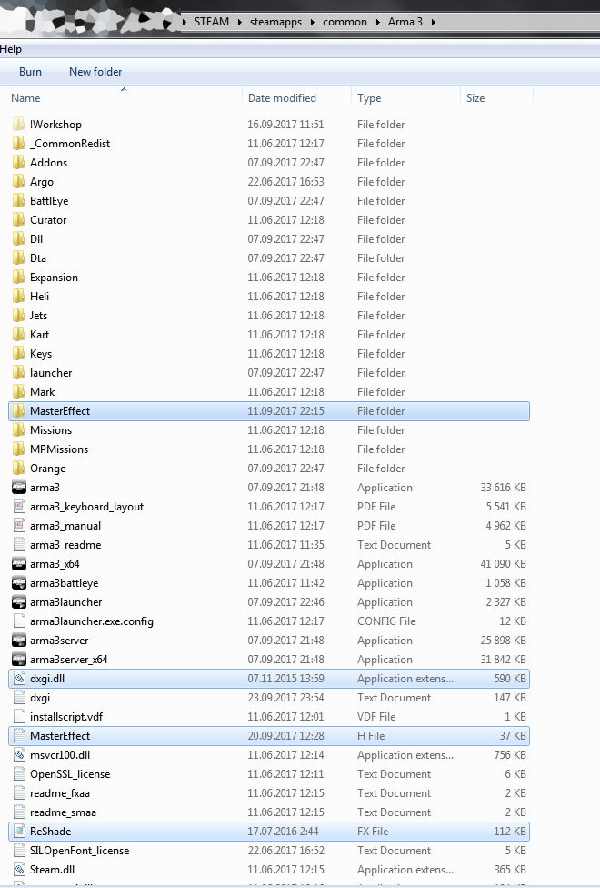This screenshot has height=888, width=600.
Task: Open the !Workshop folder icon
Action: tap(19, 124)
